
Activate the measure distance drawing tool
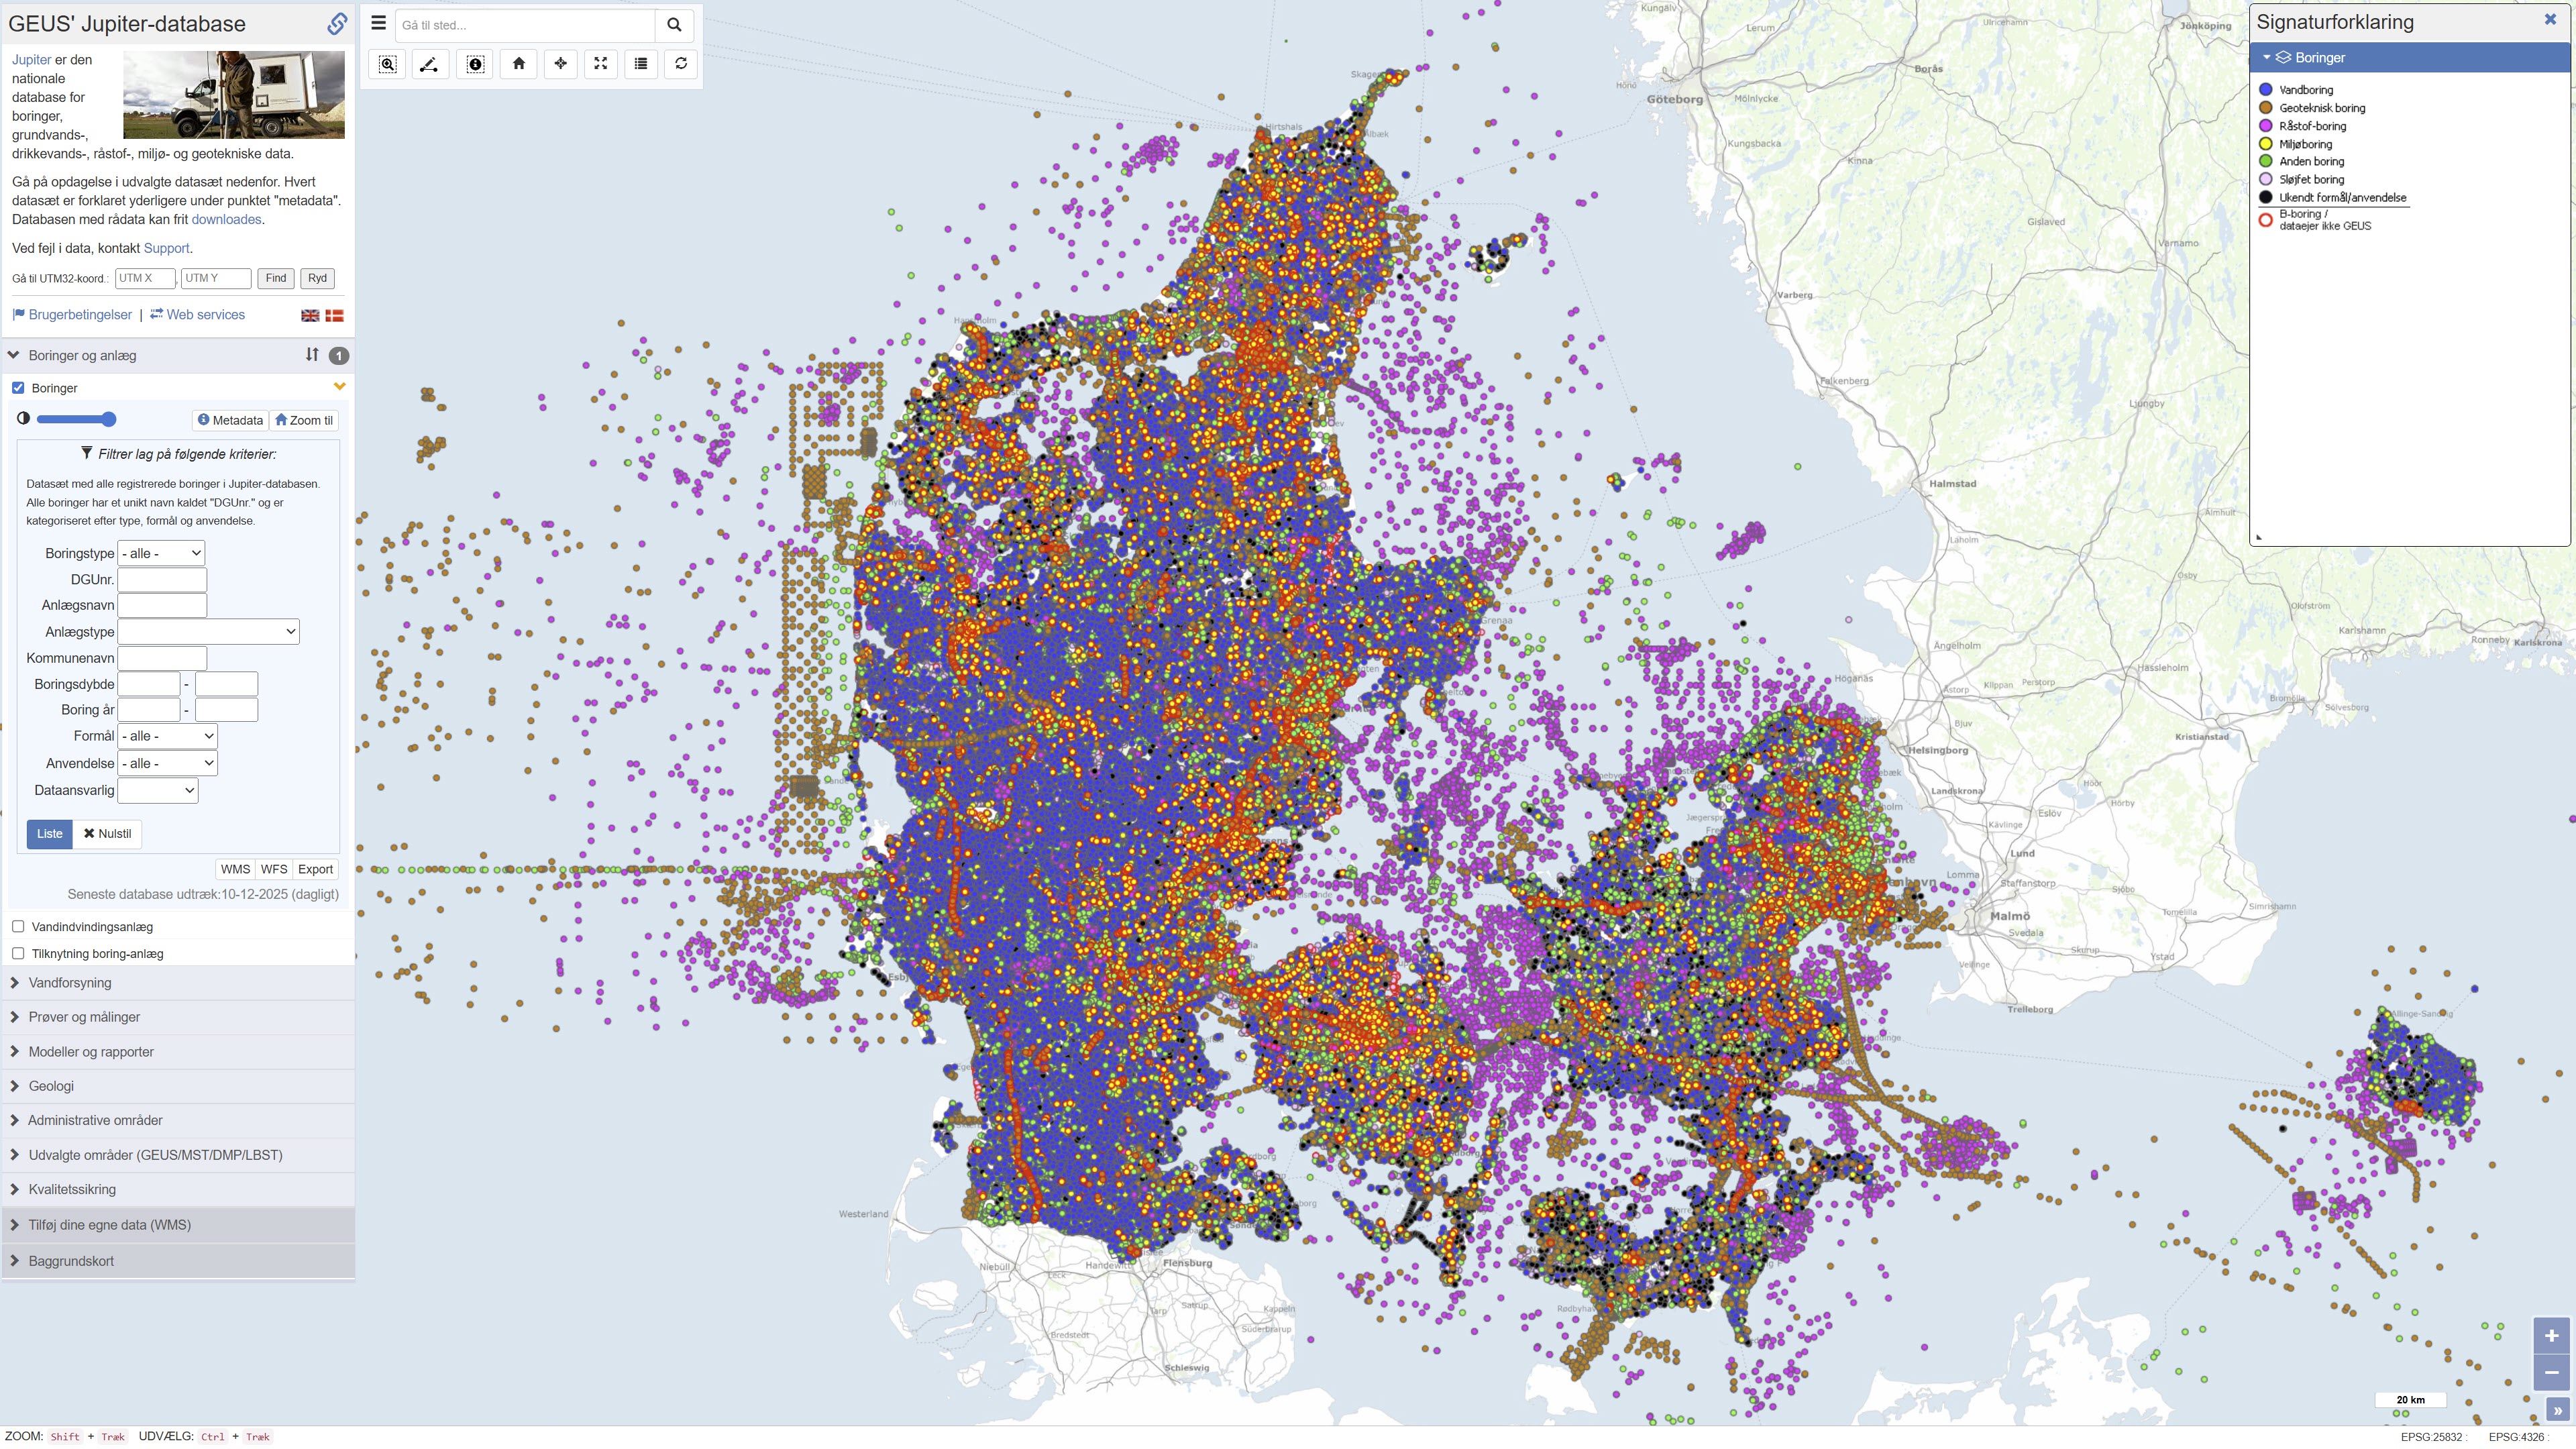(429, 64)
